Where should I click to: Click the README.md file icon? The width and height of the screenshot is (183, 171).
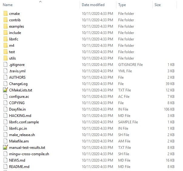5,167
